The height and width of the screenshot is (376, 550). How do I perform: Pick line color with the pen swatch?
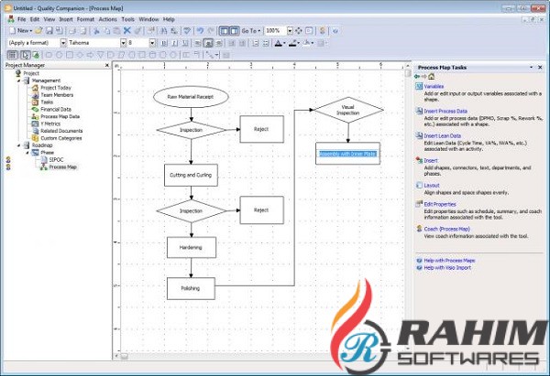click(x=292, y=43)
